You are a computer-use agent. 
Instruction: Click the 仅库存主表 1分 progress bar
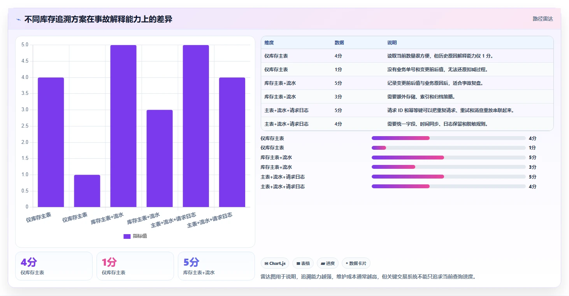(x=449, y=148)
